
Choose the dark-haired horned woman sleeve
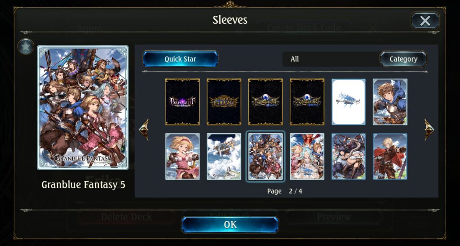click(349, 156)
